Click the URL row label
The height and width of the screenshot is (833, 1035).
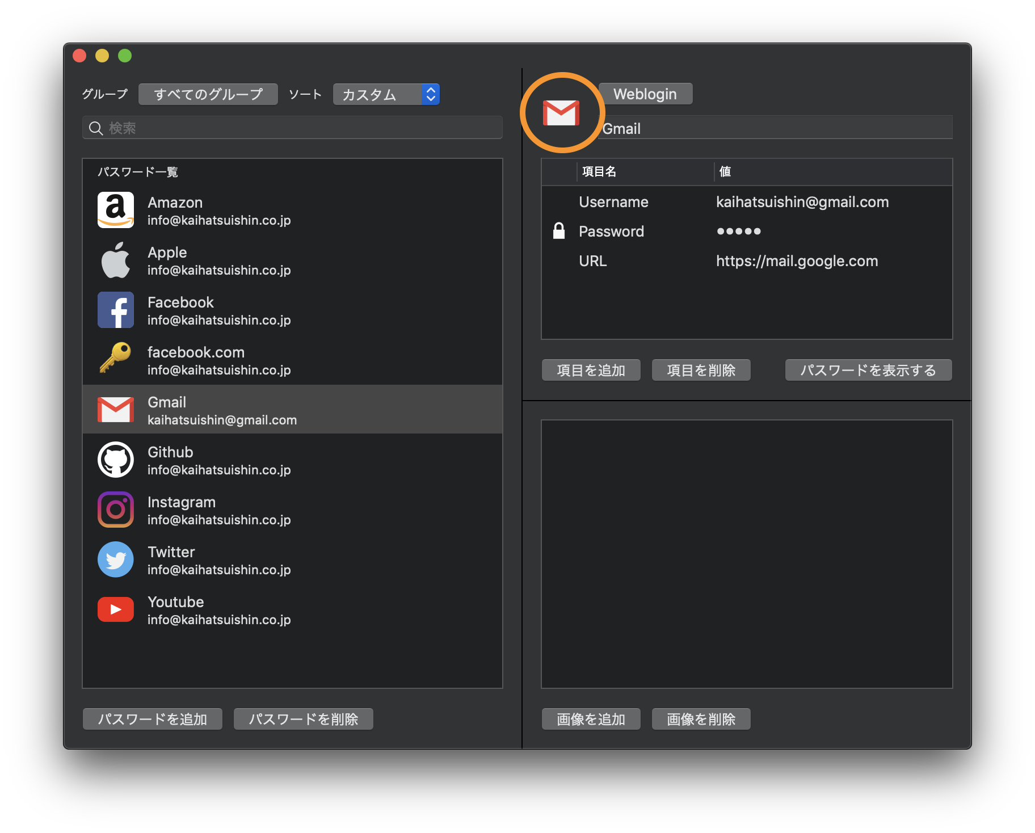pyautogui.click(x=592, y=261)
